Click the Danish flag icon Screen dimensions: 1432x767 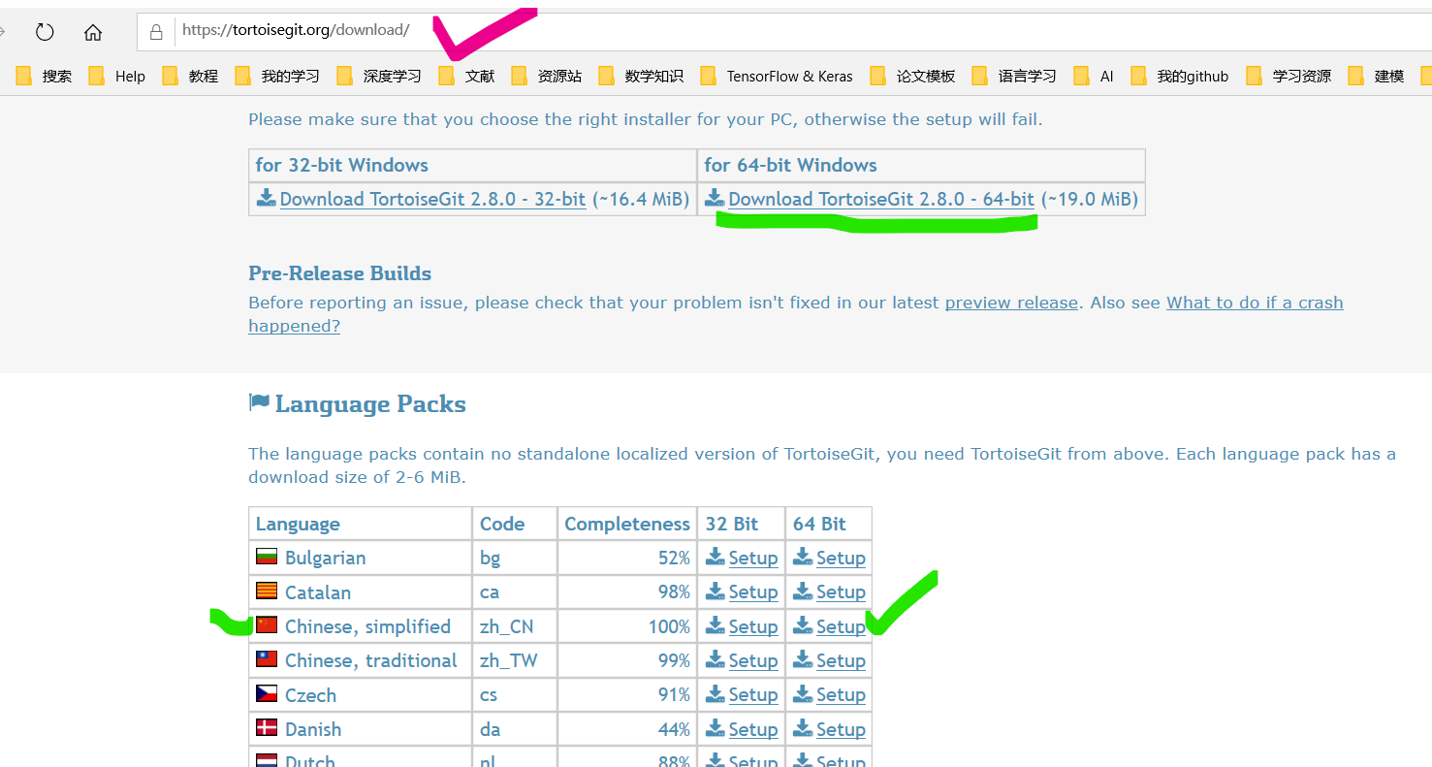[267, 728]
